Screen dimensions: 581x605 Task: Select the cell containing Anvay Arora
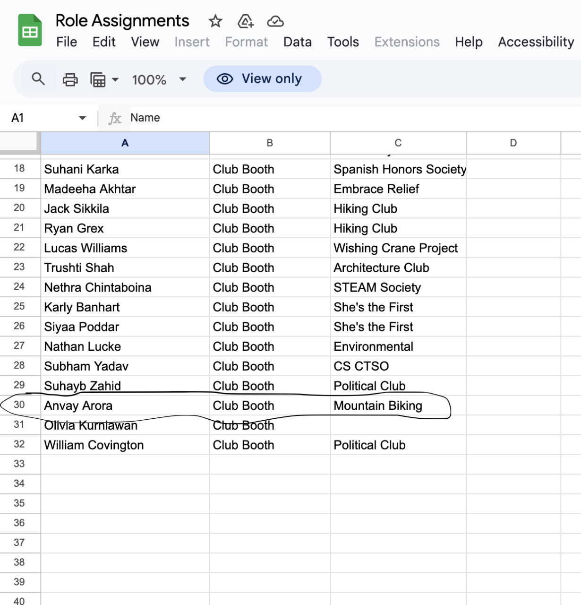coord(125,406)
